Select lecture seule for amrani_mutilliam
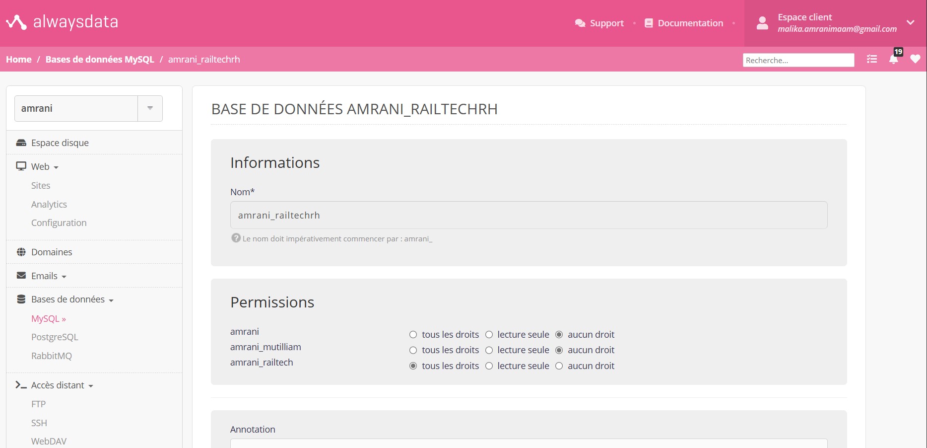The height and width of the screenshot is (448, 927). [489, 350]
